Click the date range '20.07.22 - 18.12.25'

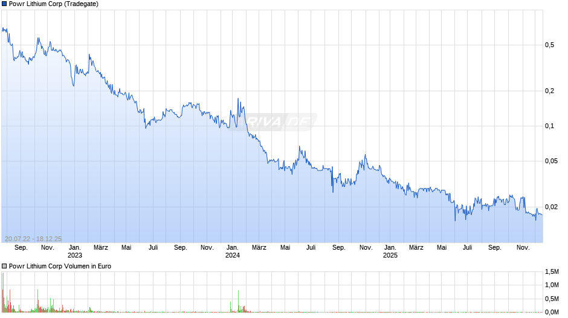pyautogui.click(x=33, y=239)
